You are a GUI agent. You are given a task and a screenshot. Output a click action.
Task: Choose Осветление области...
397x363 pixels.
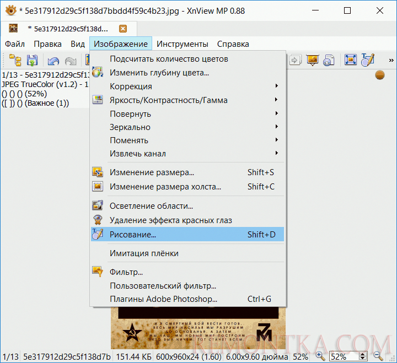[x=187, y=206]
